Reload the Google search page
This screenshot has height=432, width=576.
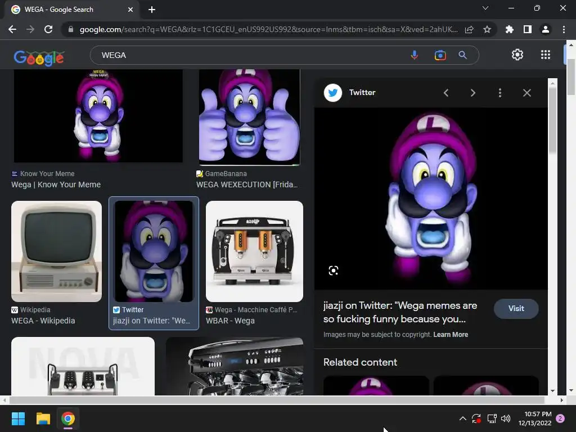(48, 29)
